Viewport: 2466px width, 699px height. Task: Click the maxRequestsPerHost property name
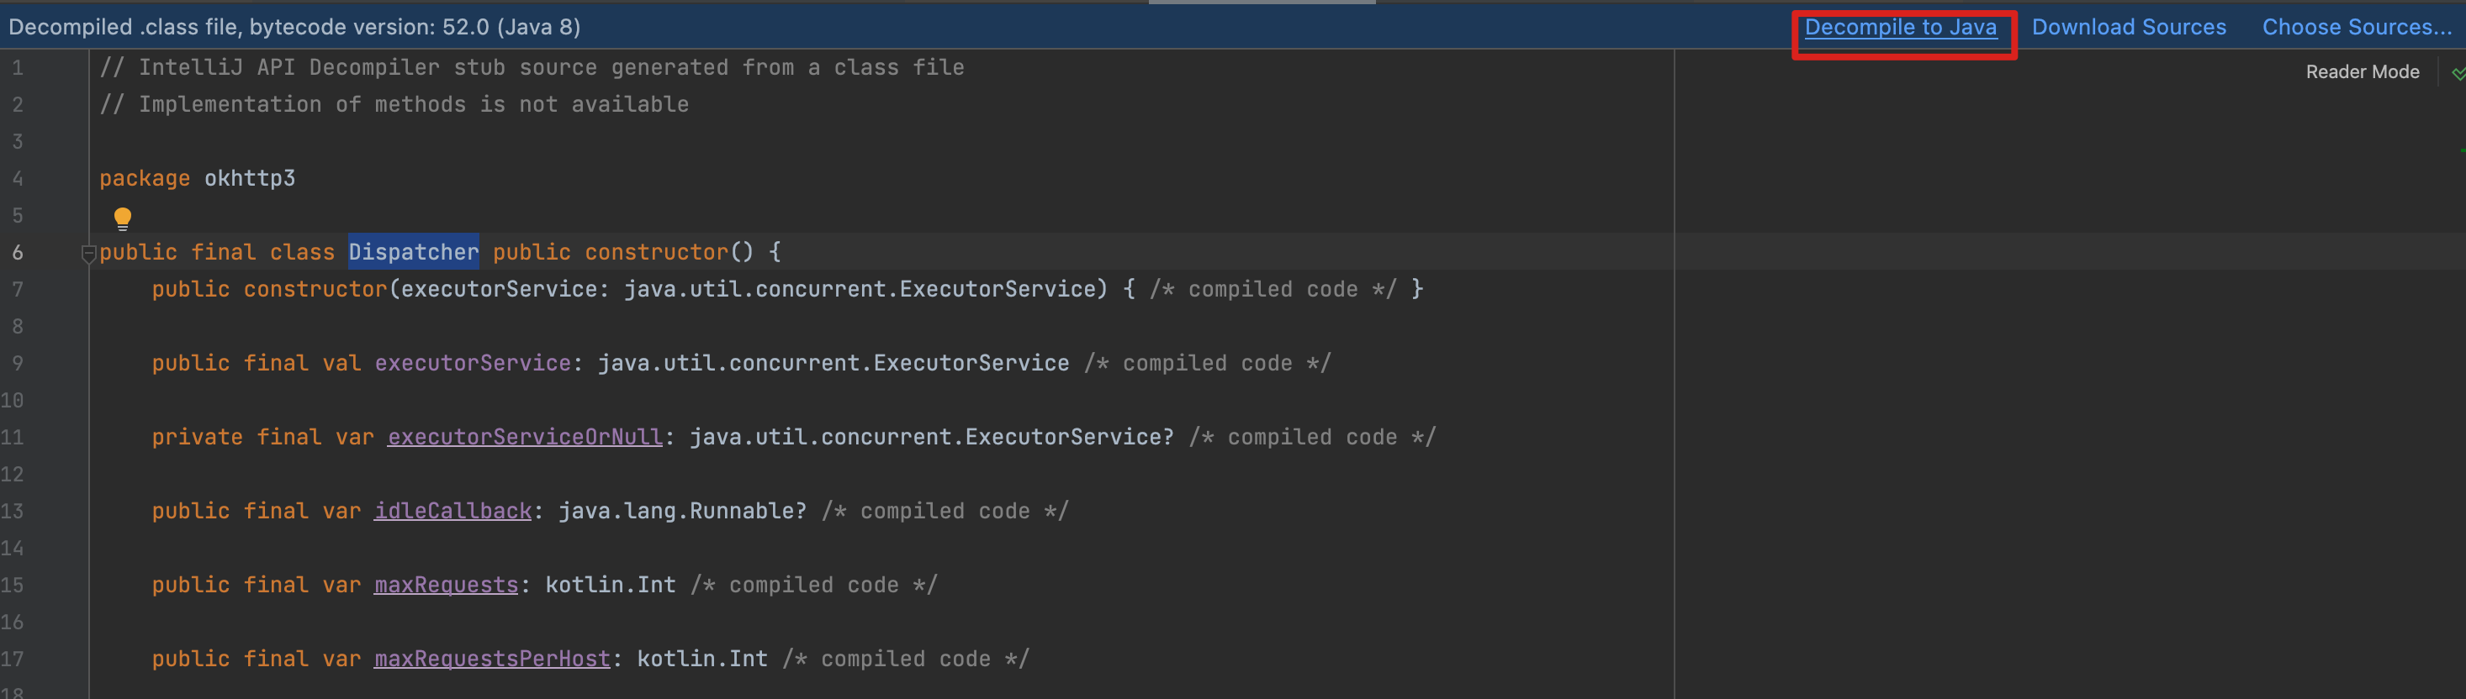[492, 659]
